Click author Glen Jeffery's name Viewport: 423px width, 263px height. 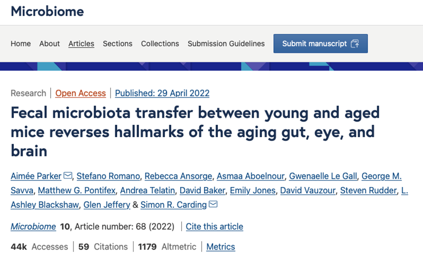(x=107, y=205)
